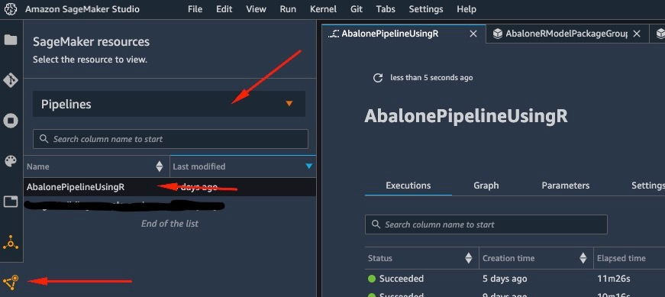The height and width of the screenshot is (297, 665).
Task: Sort by Last modified column arrow
Action: (309, 166)
